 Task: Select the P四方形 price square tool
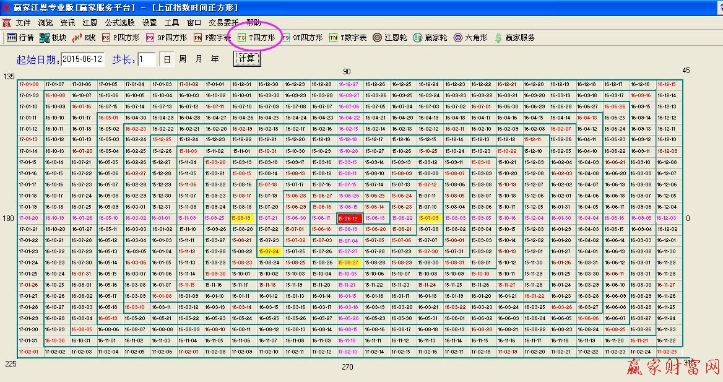(x=123, y=37)
